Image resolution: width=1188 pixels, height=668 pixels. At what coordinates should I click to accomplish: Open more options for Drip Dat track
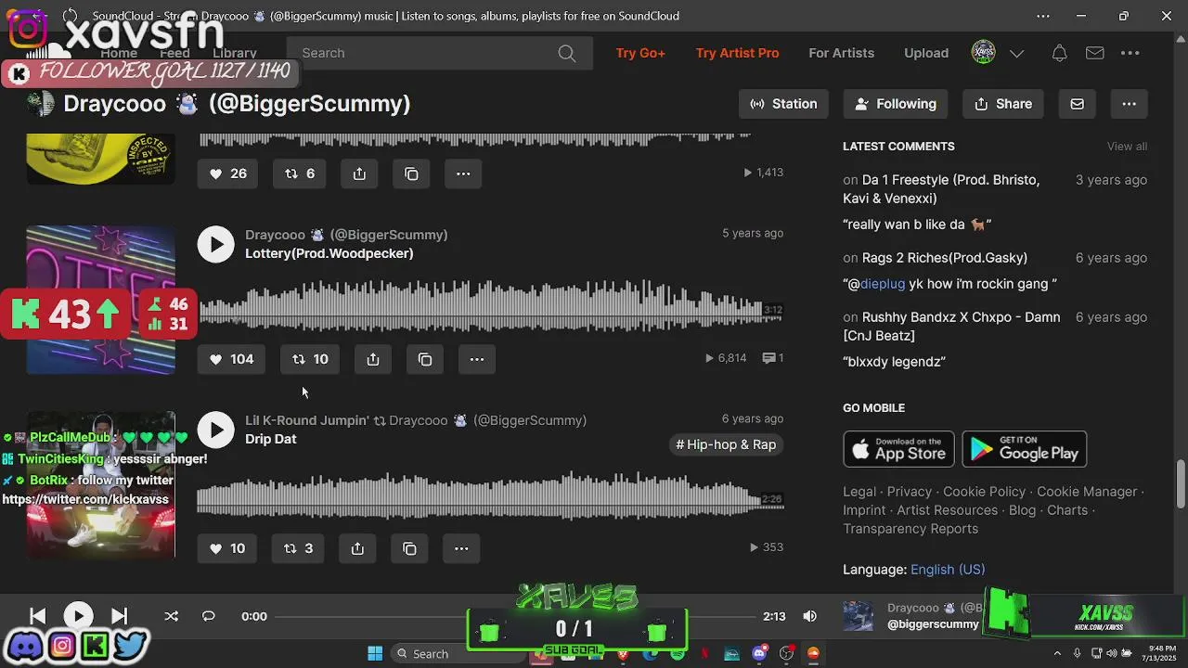pos(461,548)
